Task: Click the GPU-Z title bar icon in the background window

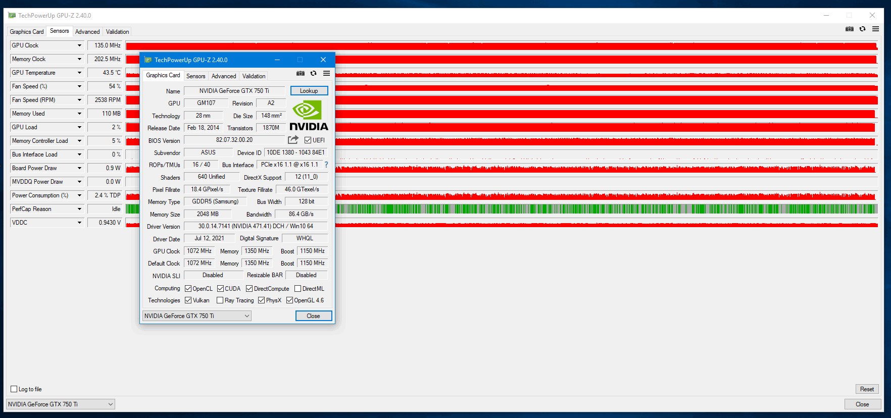Action: pyautogui.click(x=12, y=15)
